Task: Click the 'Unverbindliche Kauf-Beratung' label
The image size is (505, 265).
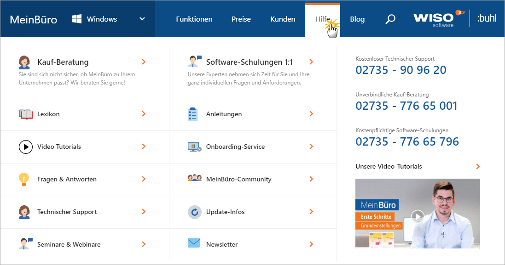Action: [392, 95]
